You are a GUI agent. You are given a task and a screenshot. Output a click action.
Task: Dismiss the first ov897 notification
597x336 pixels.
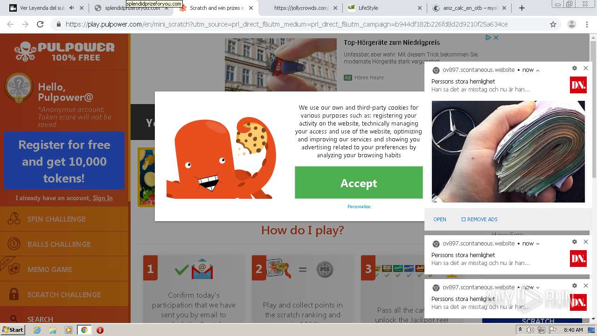point(586,68)
